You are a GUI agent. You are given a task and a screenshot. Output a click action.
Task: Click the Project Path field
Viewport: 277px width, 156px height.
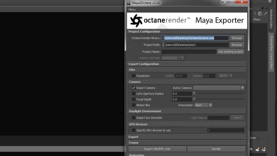[195, 45]
